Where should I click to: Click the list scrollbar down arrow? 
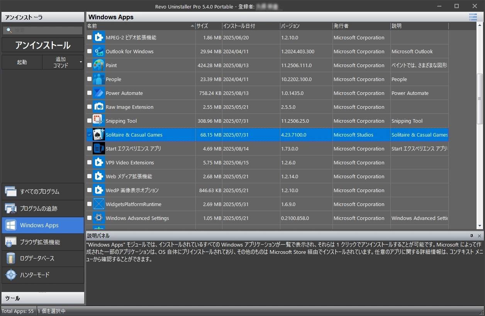(480, 226)
